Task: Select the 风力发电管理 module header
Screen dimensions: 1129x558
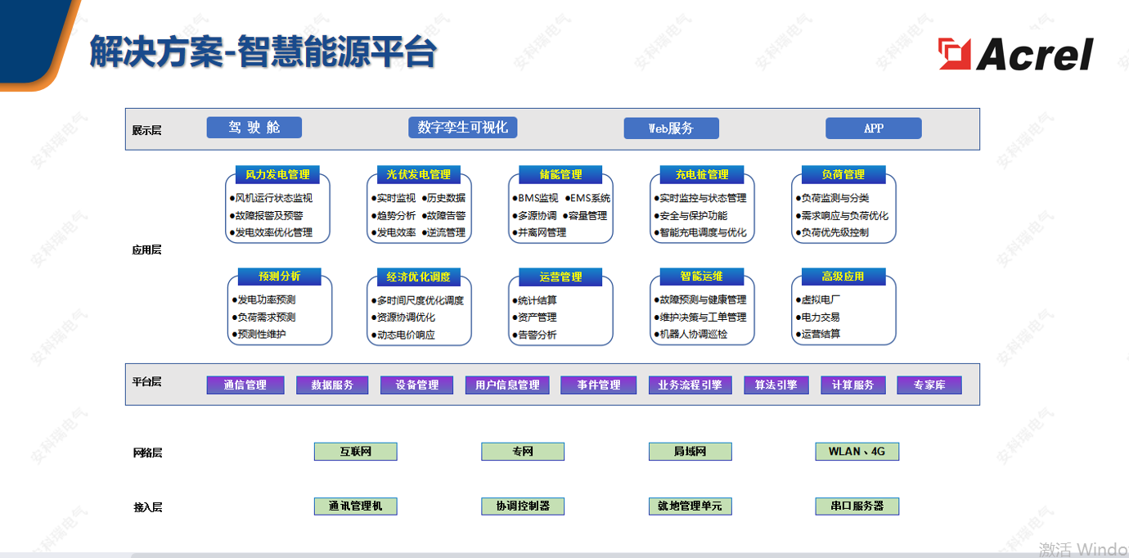Action: pos(277,174)
